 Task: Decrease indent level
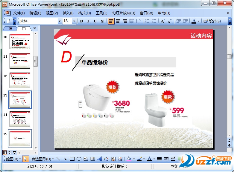coord(178,21)
